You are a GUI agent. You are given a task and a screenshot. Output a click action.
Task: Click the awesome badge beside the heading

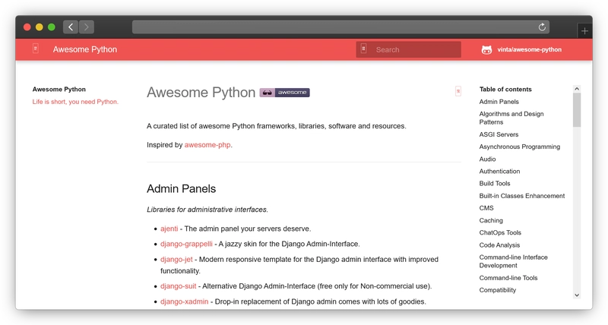click(x=284, y=93)
